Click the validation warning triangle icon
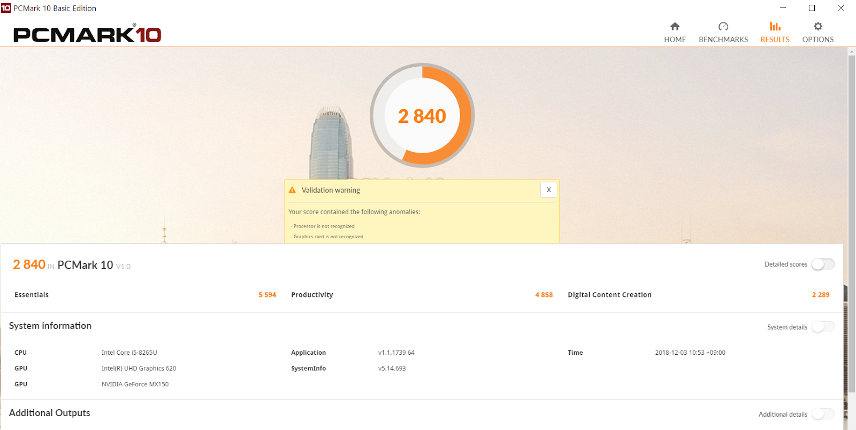 tap(292, 190)
